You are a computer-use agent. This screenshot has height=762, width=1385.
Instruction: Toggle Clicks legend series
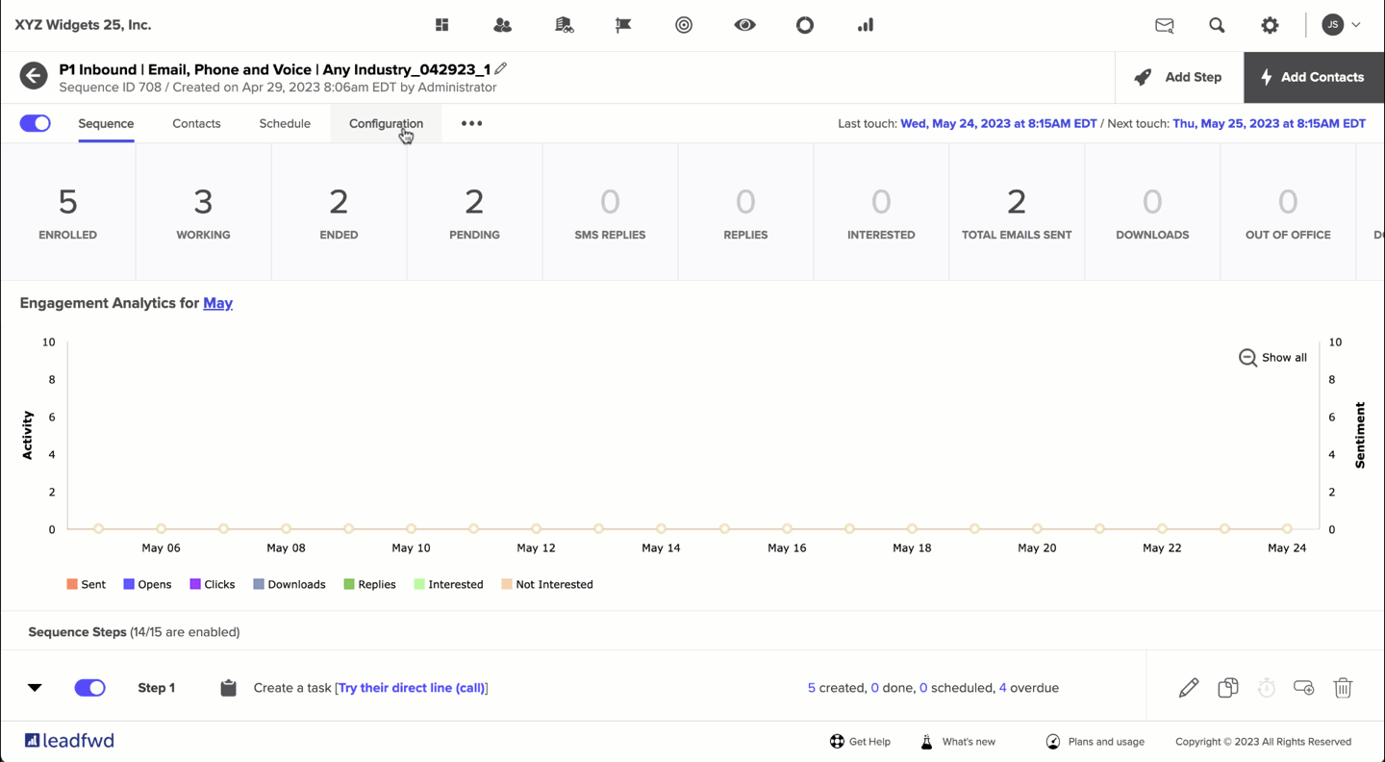pyautogui.click(x=213, y=584)
